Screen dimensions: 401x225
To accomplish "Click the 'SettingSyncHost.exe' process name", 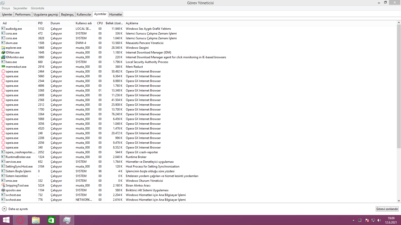I will (19, 166).
